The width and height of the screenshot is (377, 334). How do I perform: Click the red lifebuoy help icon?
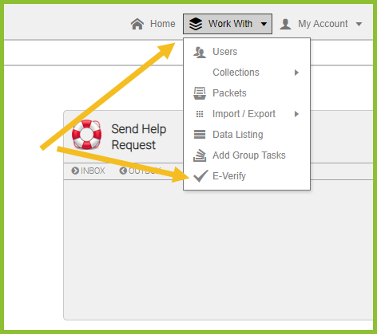86,134
